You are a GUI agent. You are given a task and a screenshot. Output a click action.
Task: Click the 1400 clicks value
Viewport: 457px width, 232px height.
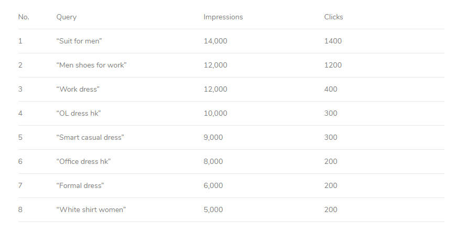click(333, 41)
